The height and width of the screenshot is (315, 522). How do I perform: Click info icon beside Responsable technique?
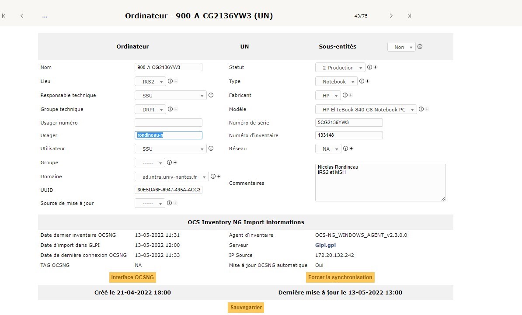coord(211,95)
